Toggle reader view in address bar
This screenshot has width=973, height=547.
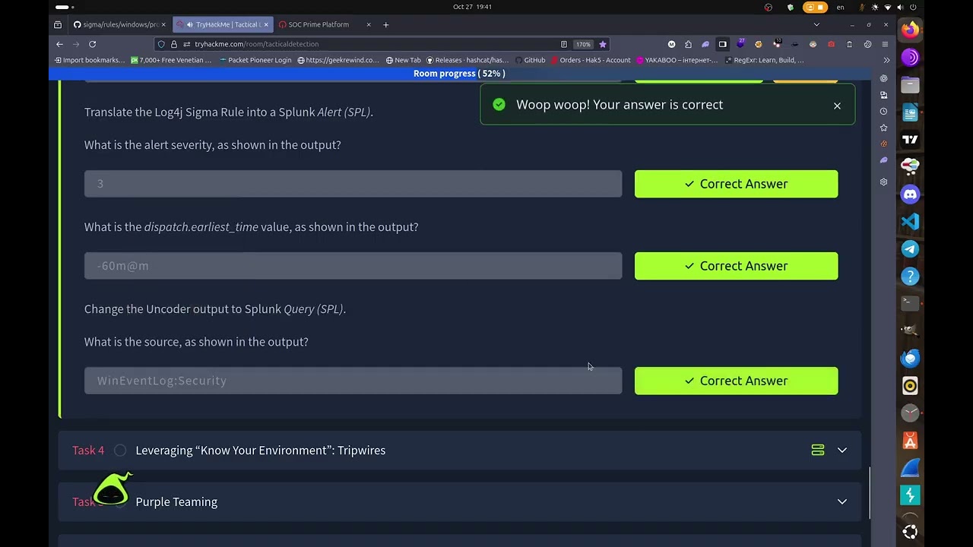(x=563, y=44)
